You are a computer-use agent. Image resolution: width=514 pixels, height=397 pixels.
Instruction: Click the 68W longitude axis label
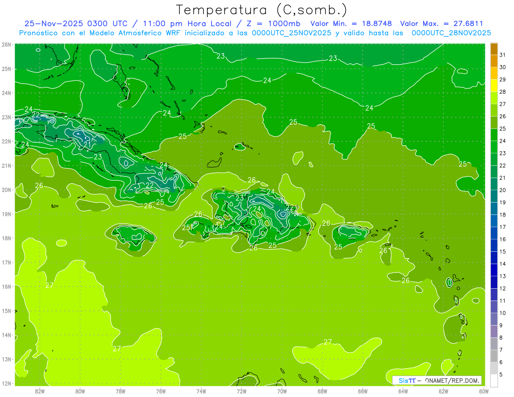(x=322, y=391)
